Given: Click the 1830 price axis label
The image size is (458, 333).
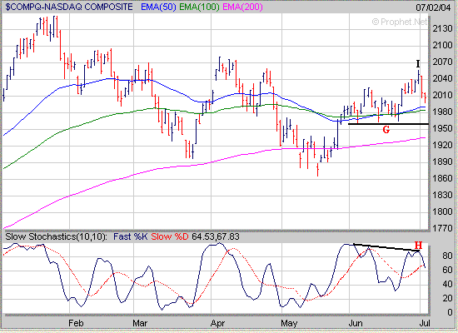Looking at the screenshot, I should click(x=442, y=195).
